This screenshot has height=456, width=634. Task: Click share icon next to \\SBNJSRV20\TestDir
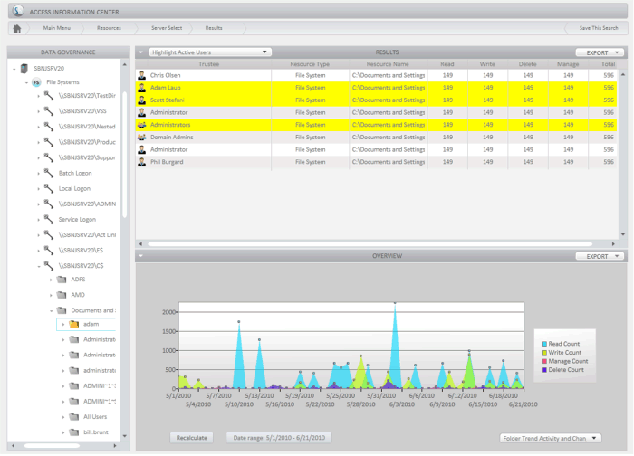(49, 96)
